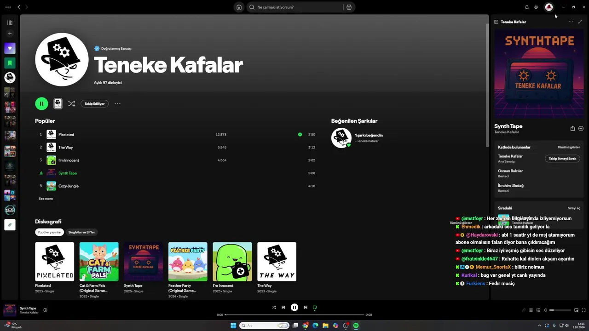Click the Takip Ediliyor follow button
Viewport: 589px width, 331px height.
tap(94, 104)
